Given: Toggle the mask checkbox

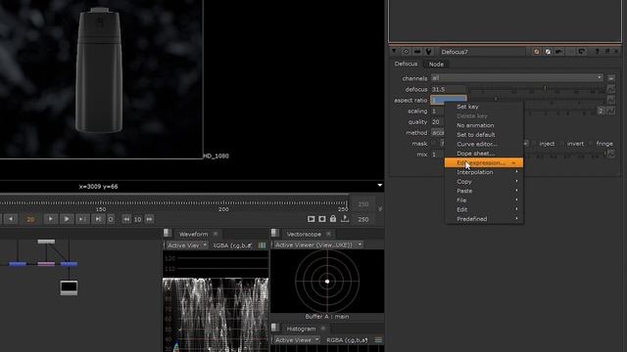Looking at the screenshot, I should pos(434,144).
